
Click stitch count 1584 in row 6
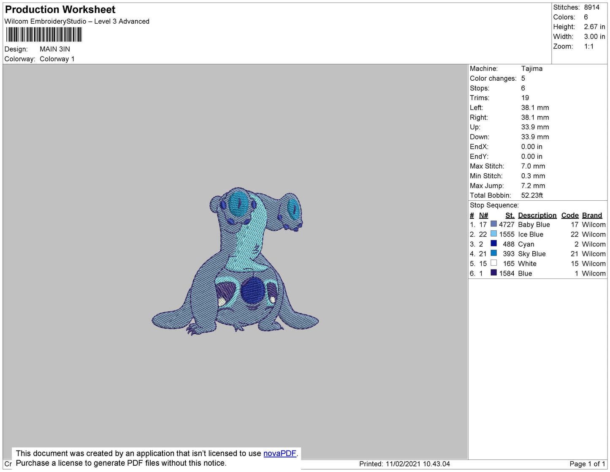click(507, 273)
